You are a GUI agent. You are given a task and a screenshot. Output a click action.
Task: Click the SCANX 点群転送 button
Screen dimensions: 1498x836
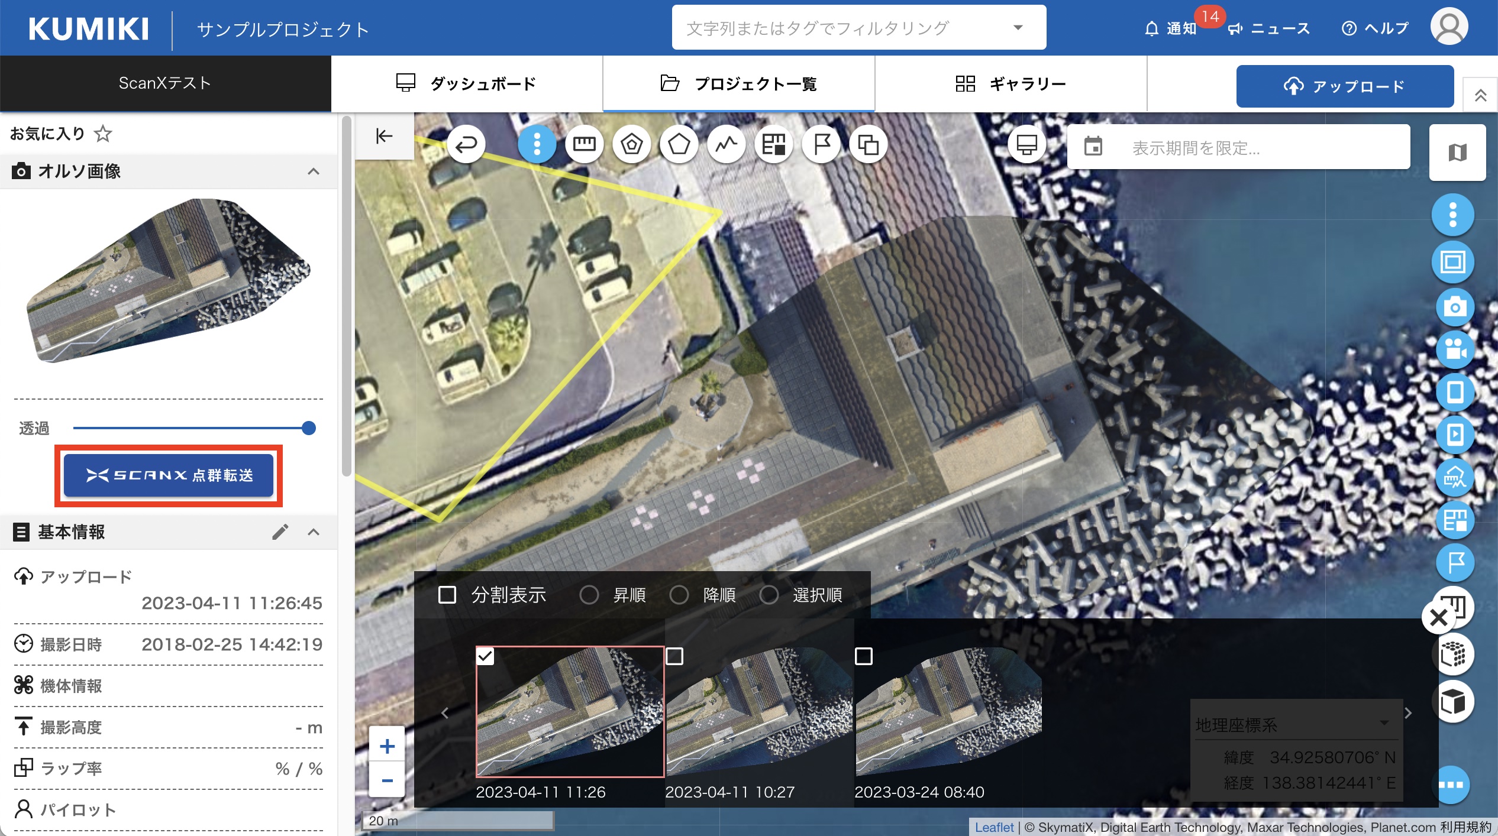[169, 475]
